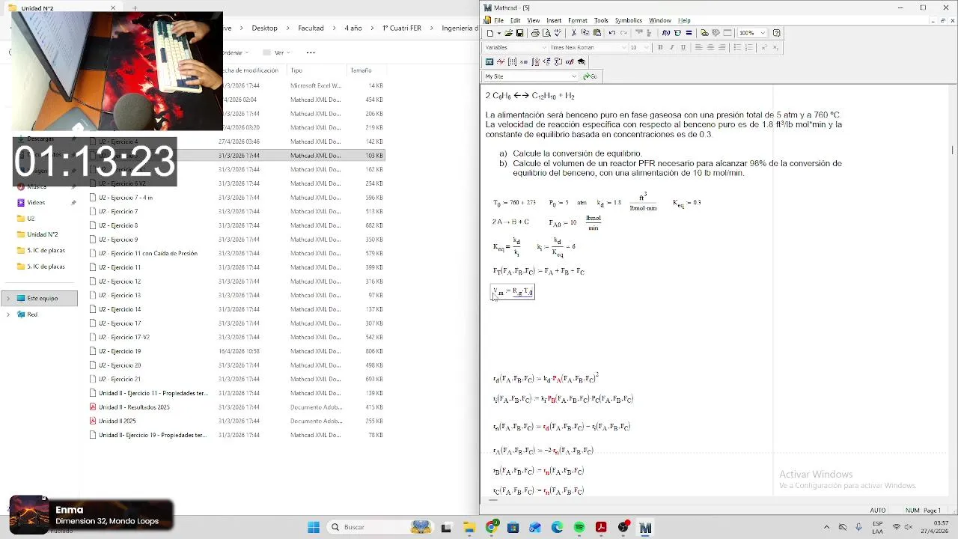Open the Format menu
The width and height of the screenshot is (958, 539).
tap(578, 20)
